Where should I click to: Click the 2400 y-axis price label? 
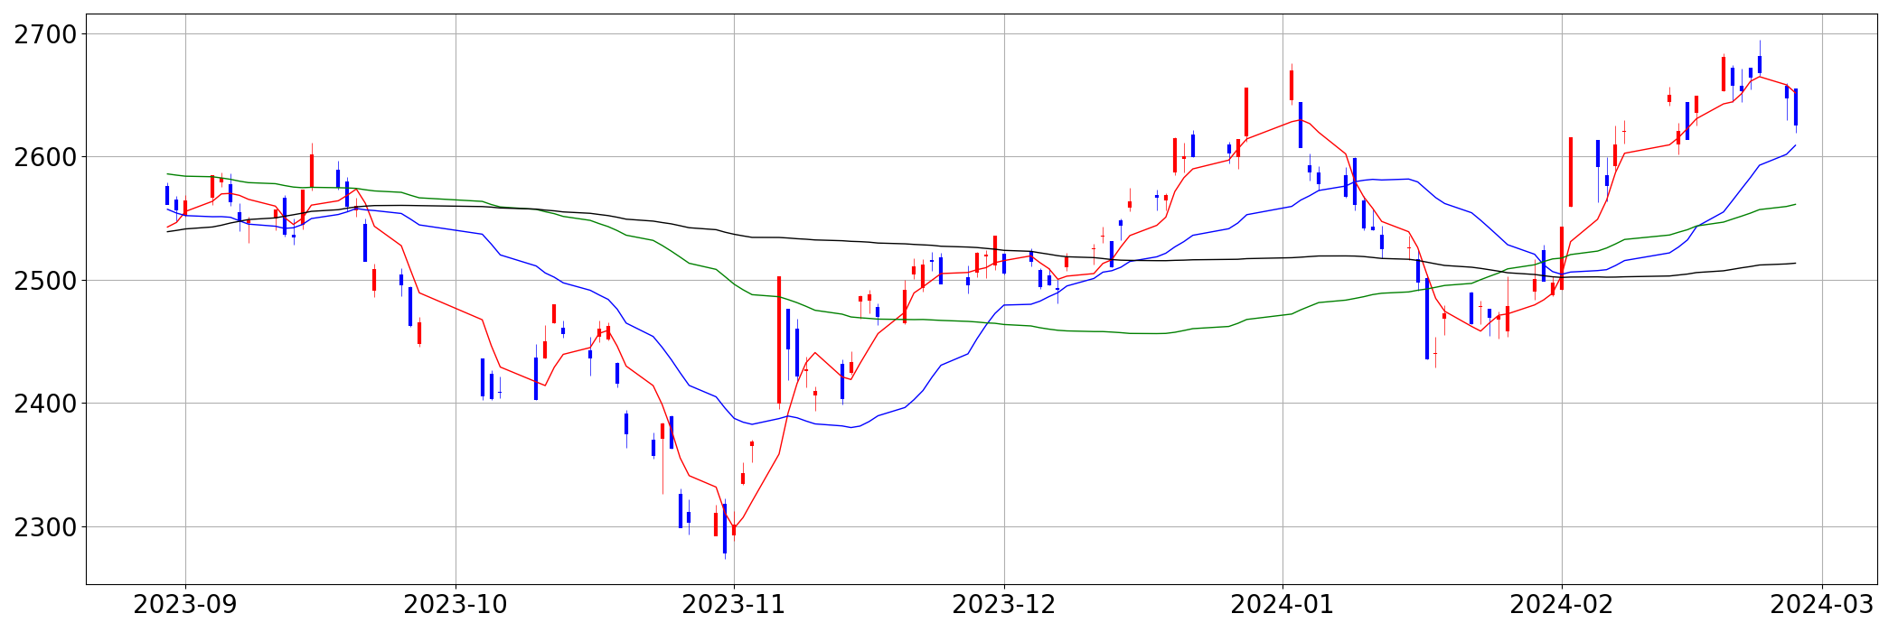45,404
